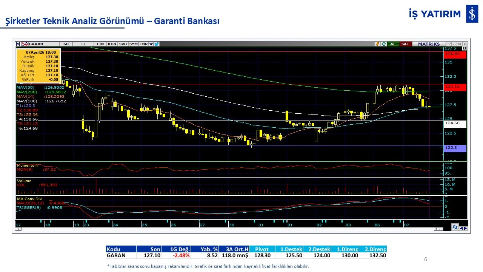
Task: Open the 60 period interval selector
Action: pos(66,44)
